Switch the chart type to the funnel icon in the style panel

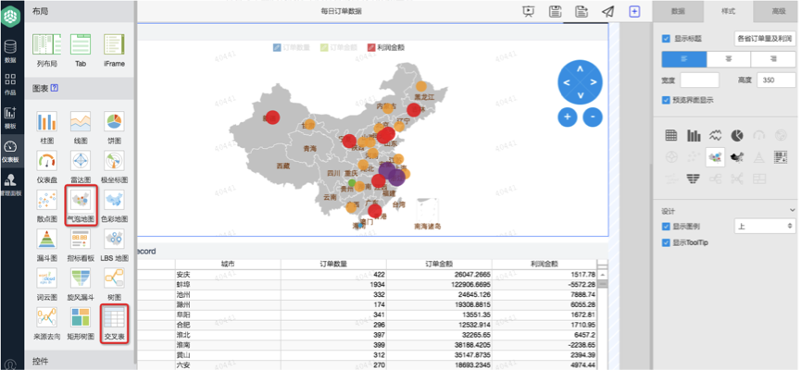pos(694,179)
